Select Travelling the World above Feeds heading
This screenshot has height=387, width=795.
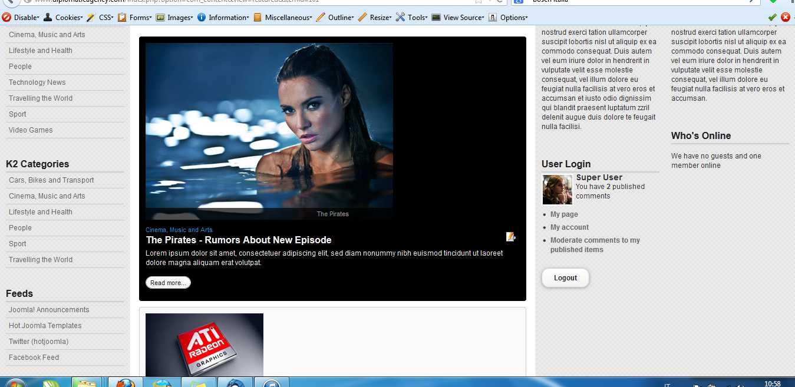[x=41, y=260]
